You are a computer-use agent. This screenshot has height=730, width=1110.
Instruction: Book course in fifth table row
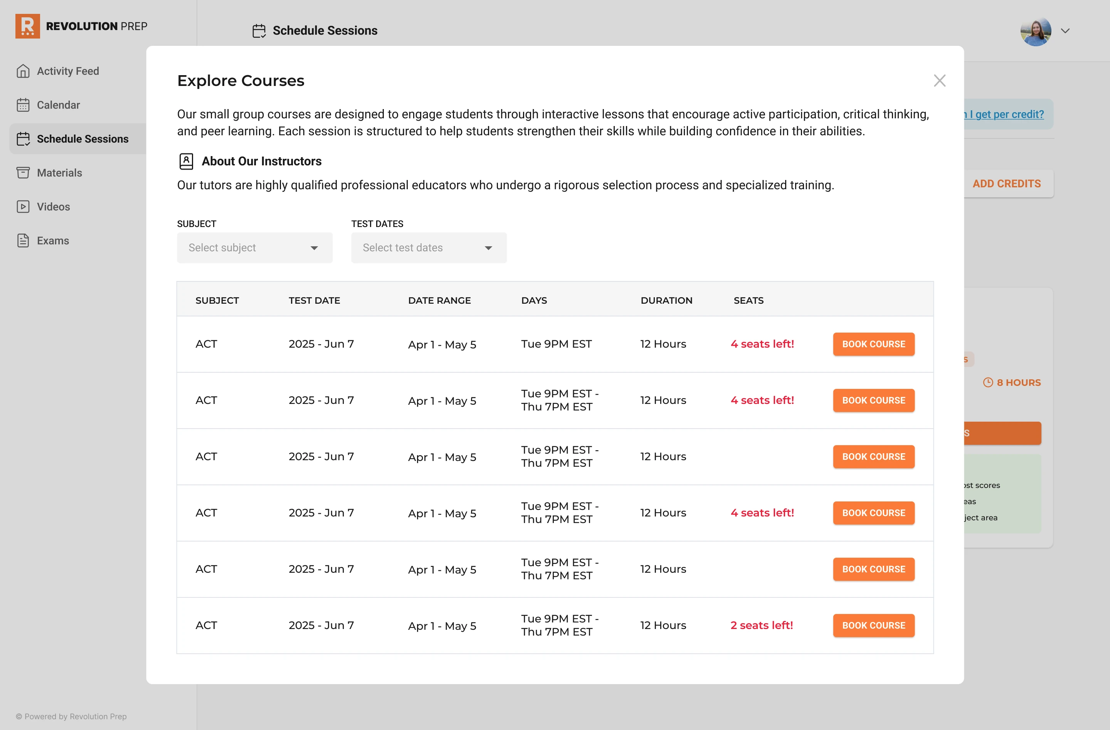click(873, 570)
